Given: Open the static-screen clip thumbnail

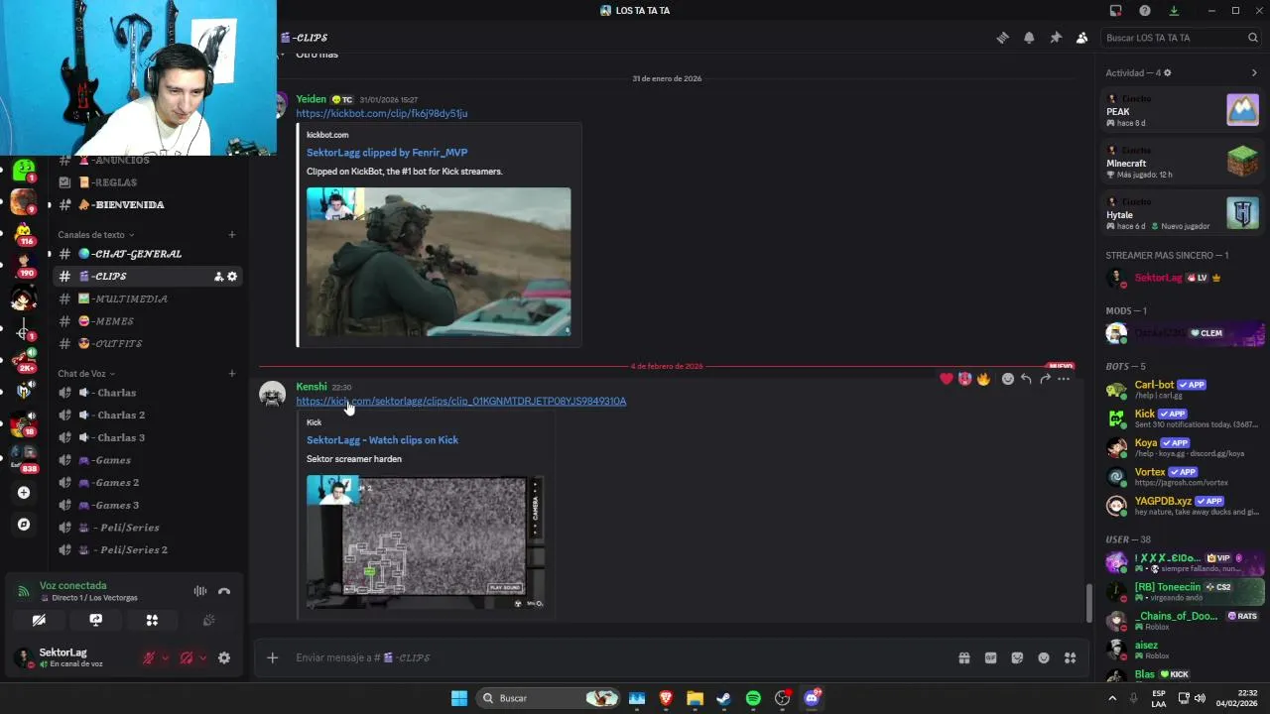Looking at the screenshot, I should click(x=425, y=541).
